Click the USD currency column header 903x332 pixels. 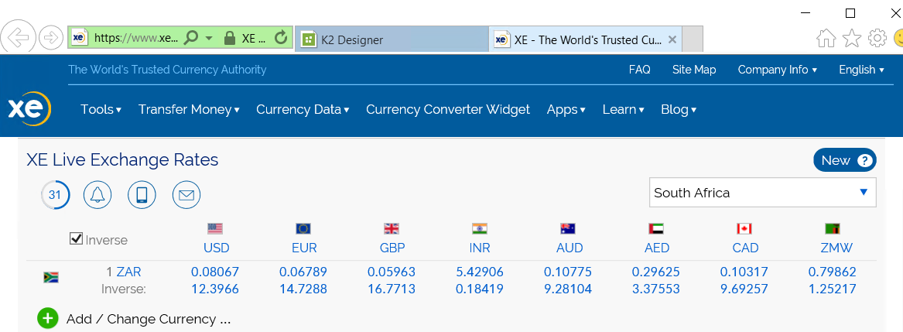[216, 248]
